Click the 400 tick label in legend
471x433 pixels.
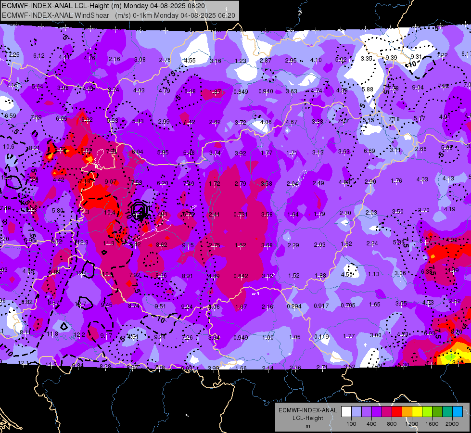pos(371,424)
